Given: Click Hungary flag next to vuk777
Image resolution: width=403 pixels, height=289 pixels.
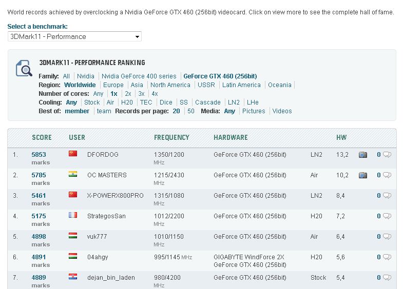Looking at the screenshot, I should tap(73, 235).
